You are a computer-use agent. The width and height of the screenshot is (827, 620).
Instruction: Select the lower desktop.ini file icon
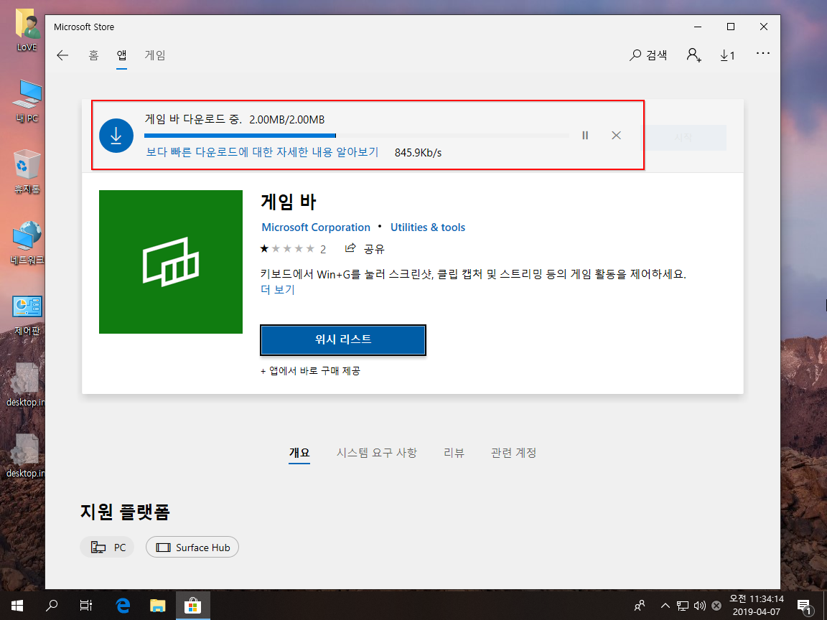(x=25, y=456)
